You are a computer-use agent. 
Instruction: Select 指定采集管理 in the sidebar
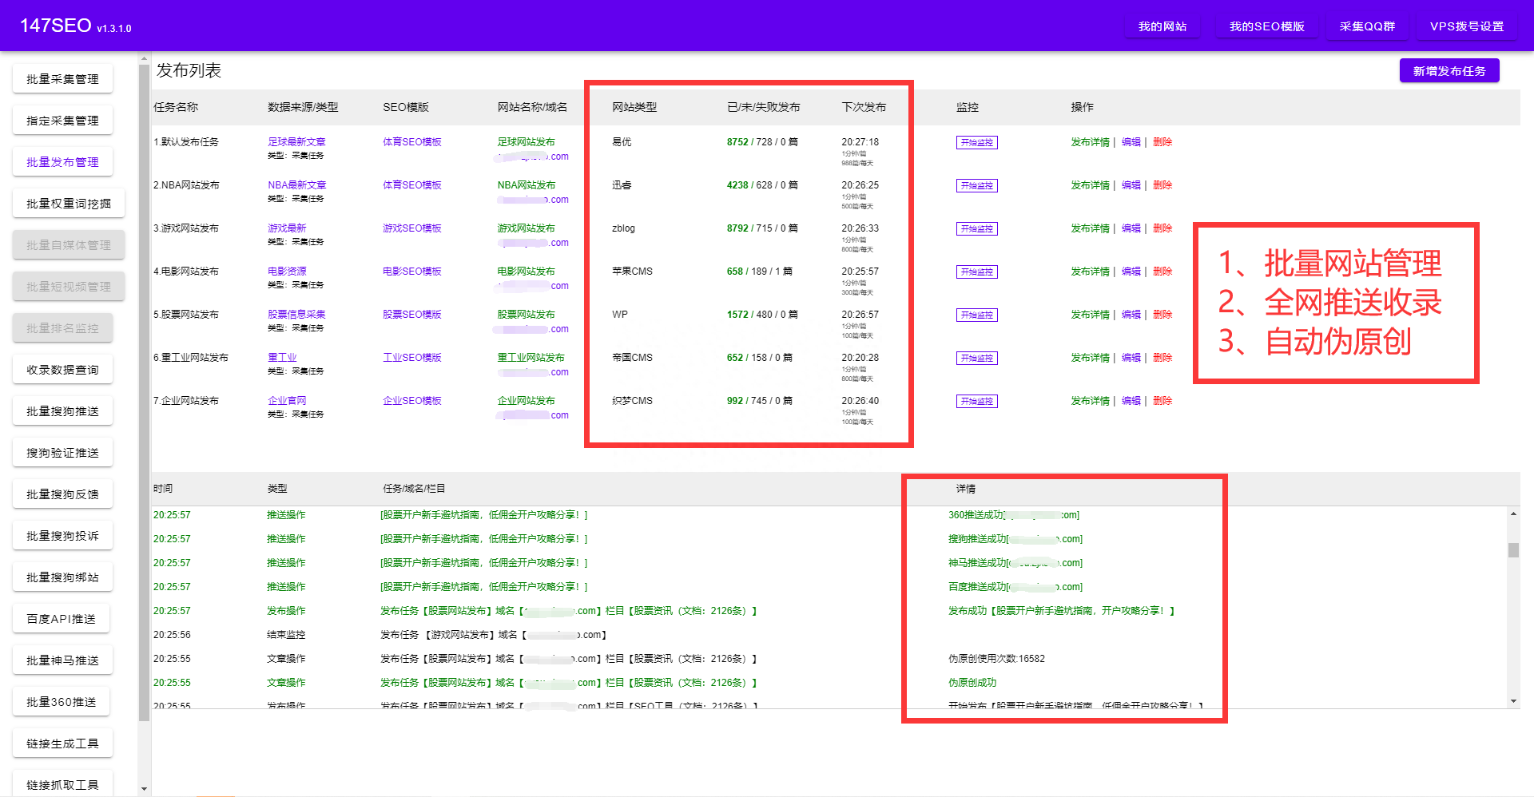click(62, 120)
